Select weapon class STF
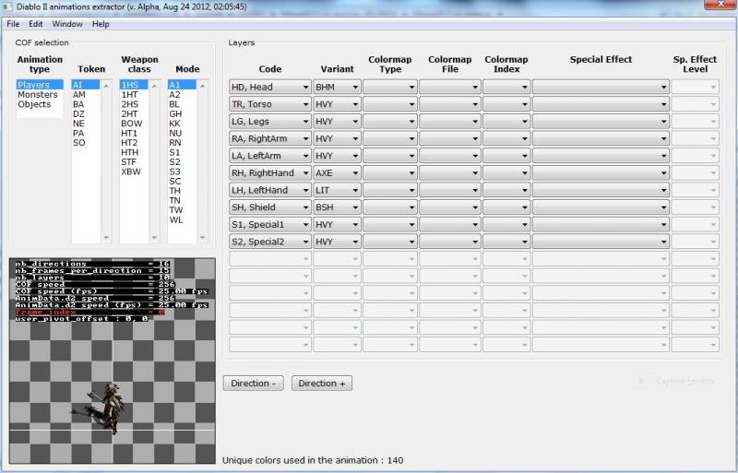The image size is (738, 473). click(134, 162)
